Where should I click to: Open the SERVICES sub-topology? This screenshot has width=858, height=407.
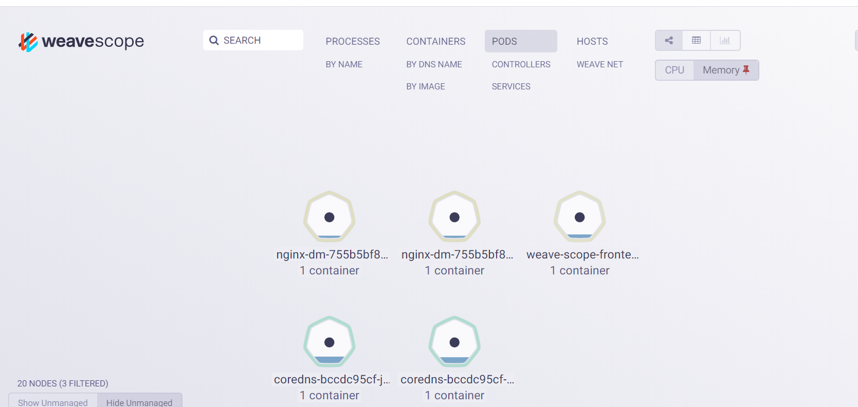pyautogui.click(x=511, y=86)
